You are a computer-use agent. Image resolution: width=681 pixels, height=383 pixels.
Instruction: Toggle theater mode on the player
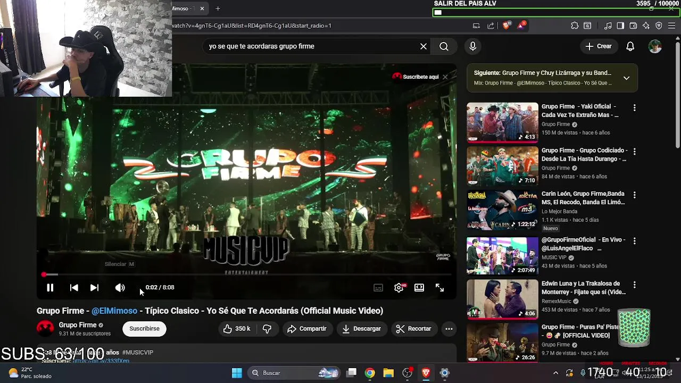419,287
